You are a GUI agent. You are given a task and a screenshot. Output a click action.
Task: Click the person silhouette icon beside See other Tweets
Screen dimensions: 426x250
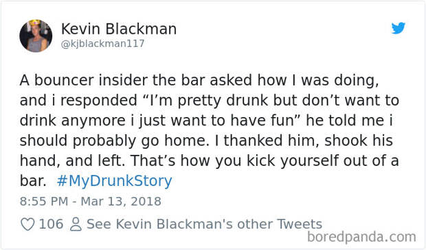[76, 225]
